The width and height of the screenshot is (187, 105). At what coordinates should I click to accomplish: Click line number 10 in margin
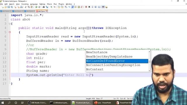4,54
